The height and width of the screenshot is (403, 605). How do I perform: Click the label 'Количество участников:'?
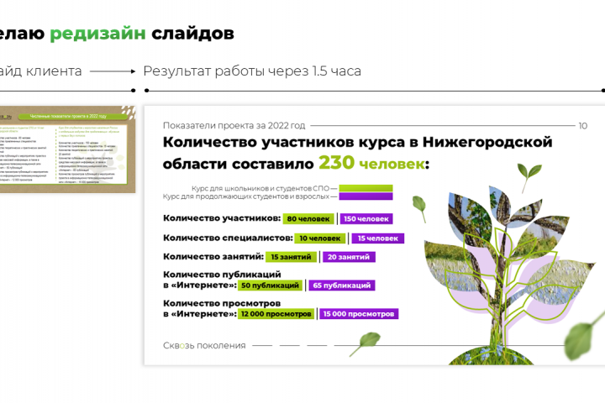click(x=222, y=218)
